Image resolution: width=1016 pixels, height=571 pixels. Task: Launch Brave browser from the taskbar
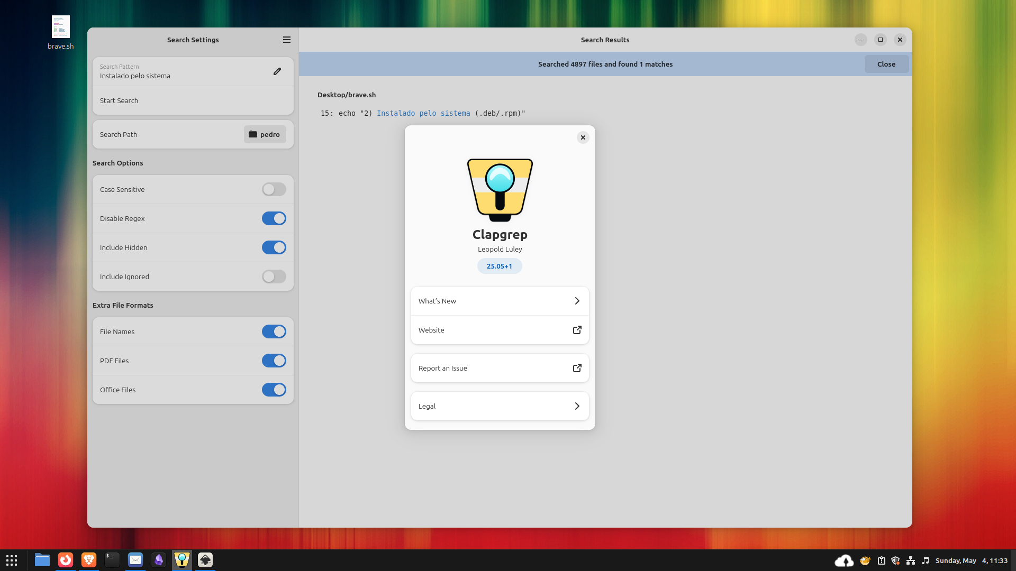point(89,560)
